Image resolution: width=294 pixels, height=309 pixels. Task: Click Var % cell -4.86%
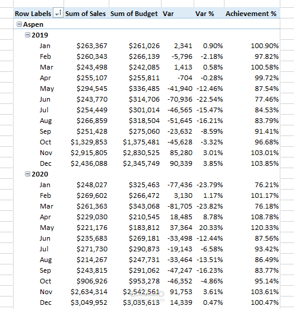coord(211,281)
